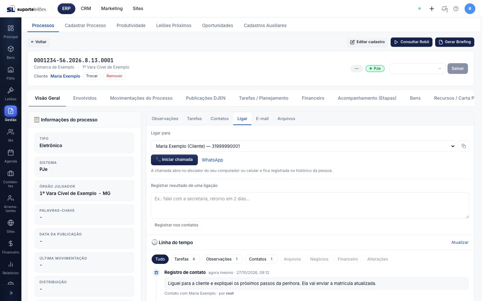Open the Ligar para contact dropdown
482x301 pixels.
pos(303,146)
